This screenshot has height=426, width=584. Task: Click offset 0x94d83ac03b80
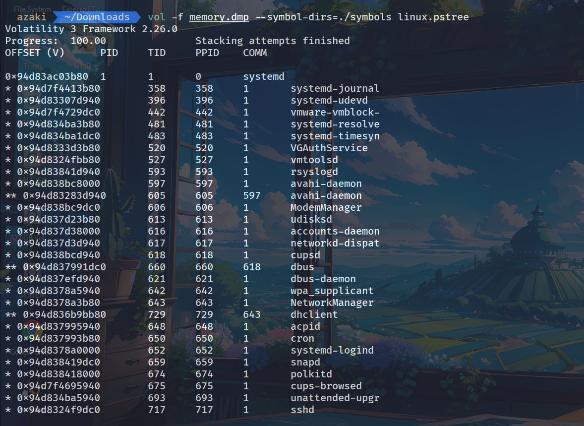coord(47,77)
